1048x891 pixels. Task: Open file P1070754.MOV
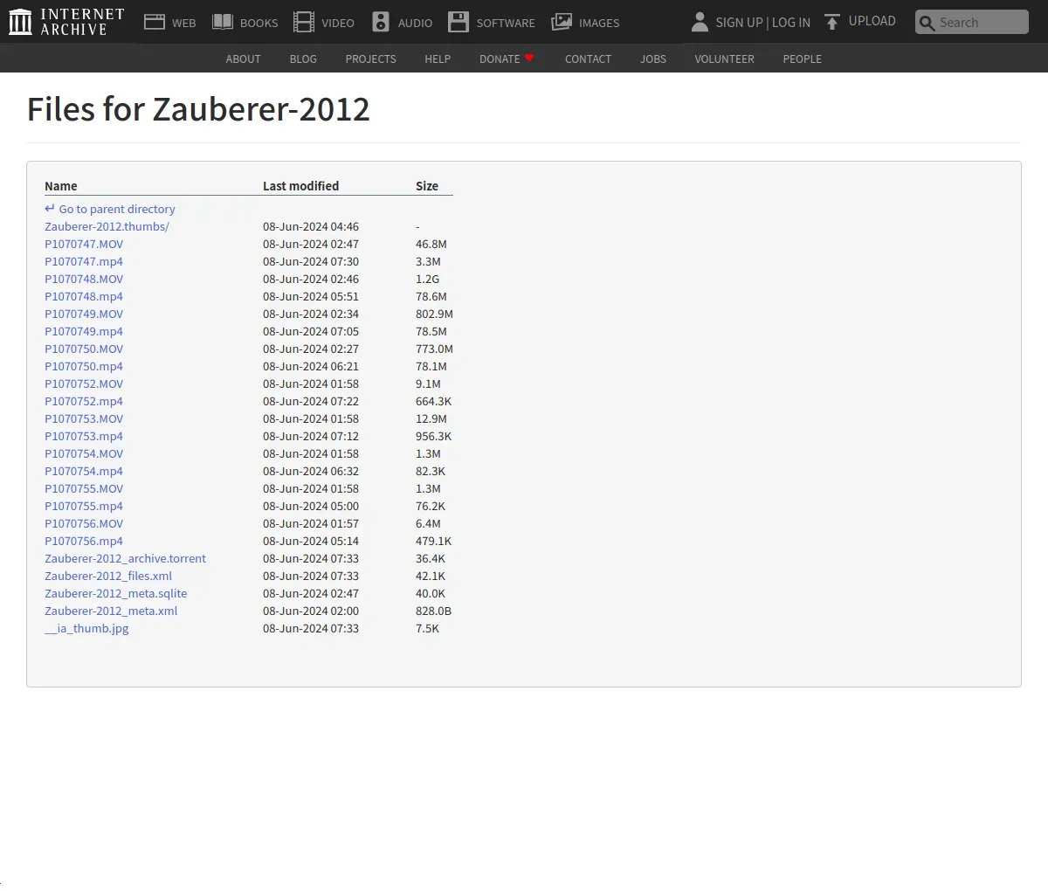click(x=84, y=453)
